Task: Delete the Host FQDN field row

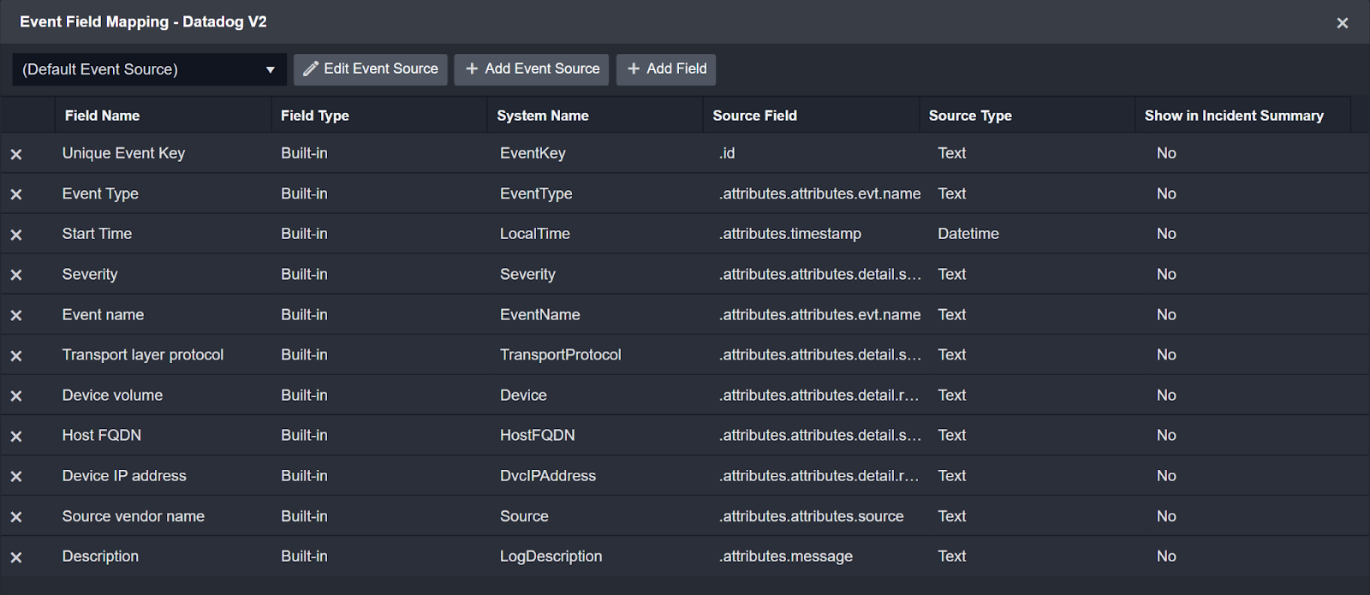Action: click(x=16, y=436)
